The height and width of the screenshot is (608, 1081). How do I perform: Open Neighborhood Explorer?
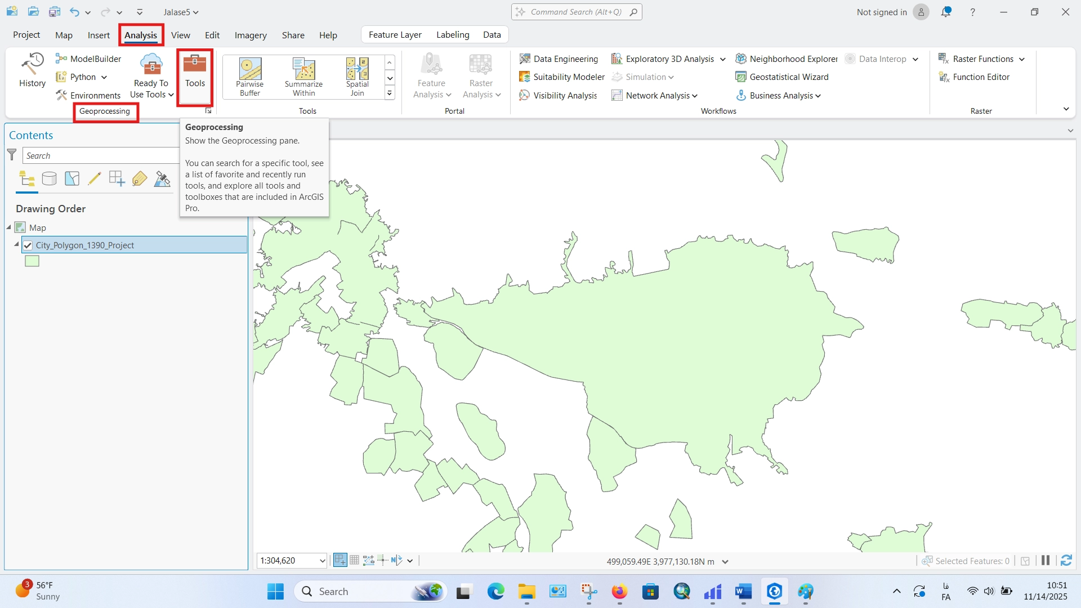[x=787, y=59]
